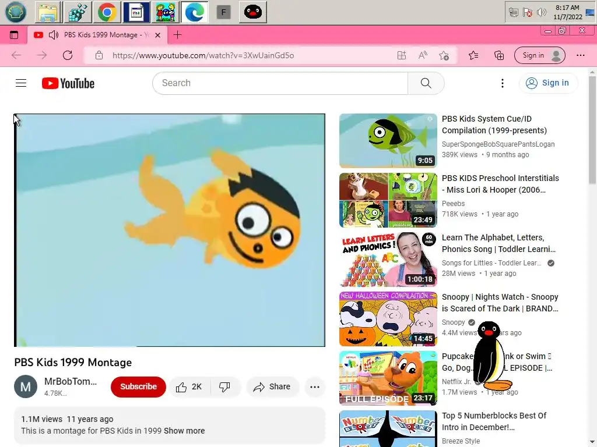Select the PBS Kids 1999 Montage tab

click(97, 35)
